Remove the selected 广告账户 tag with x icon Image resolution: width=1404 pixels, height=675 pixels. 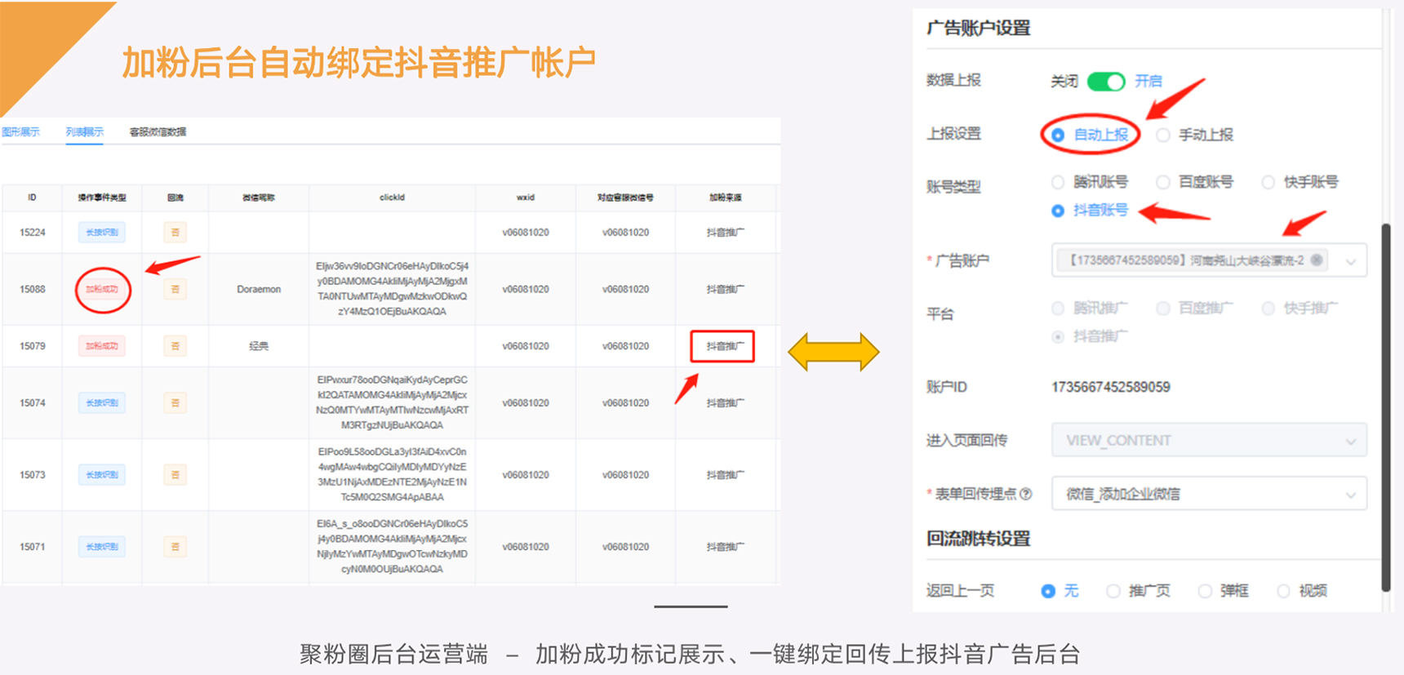click(x=1317, y=260)
